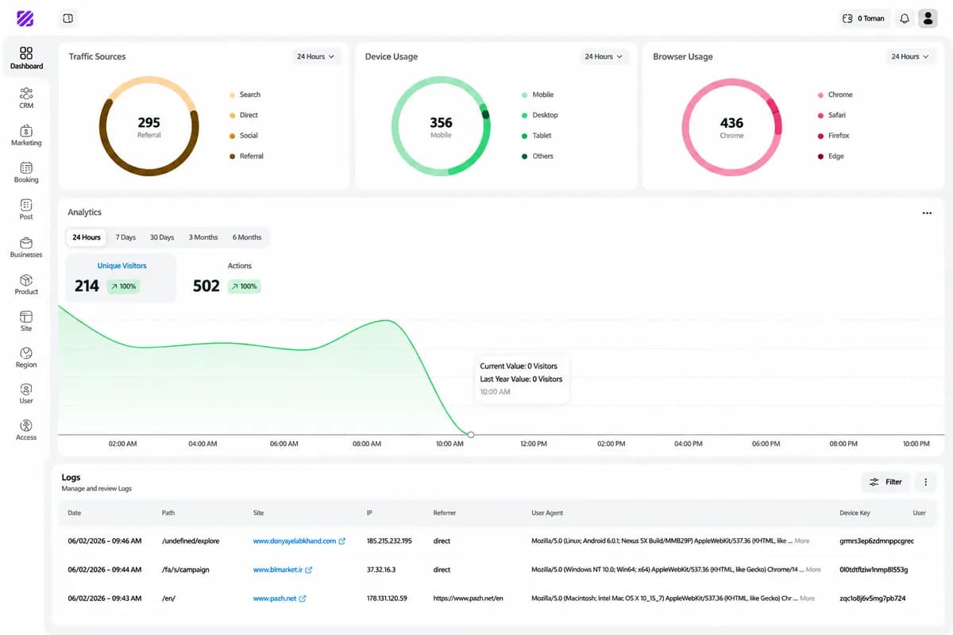
Task: Switch analytics to the 7 Days tab
Action: tap(125, 237)
